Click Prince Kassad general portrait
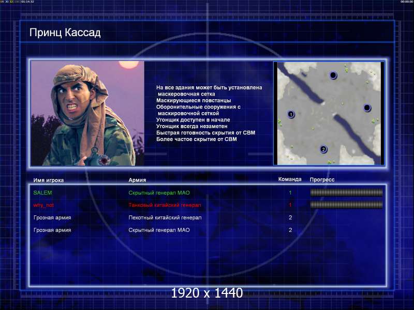 click(x=87, y=114)
